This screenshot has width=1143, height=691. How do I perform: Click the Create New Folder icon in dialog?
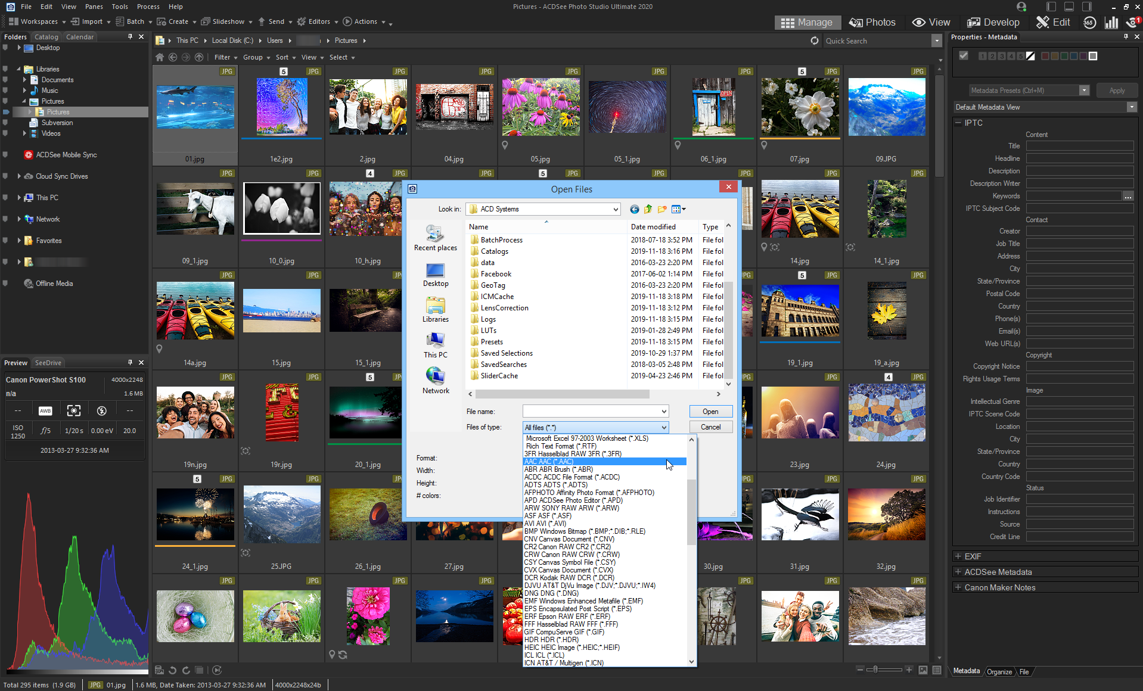coord(662,209)
